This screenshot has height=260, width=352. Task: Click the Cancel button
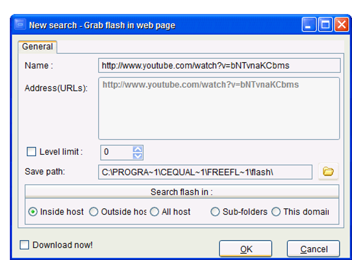coord(313,249)
